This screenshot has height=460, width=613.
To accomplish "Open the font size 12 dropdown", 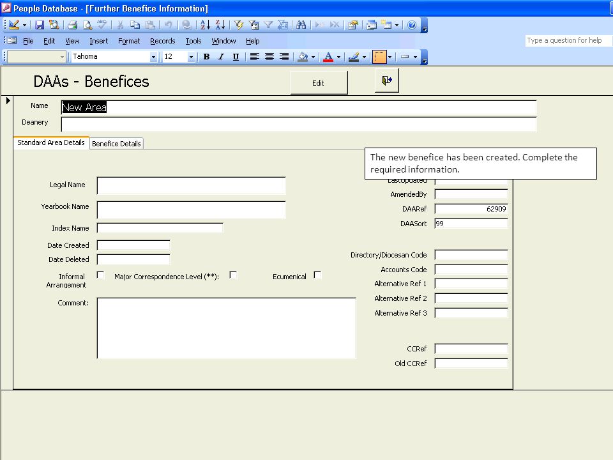I will pos(191,57).
